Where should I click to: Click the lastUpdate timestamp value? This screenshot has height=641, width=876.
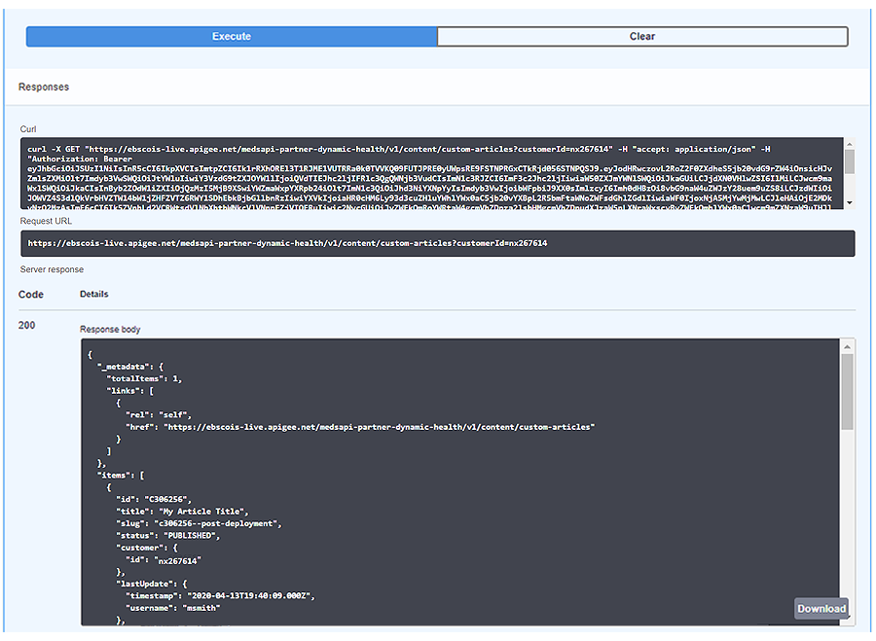pos(254,595)
